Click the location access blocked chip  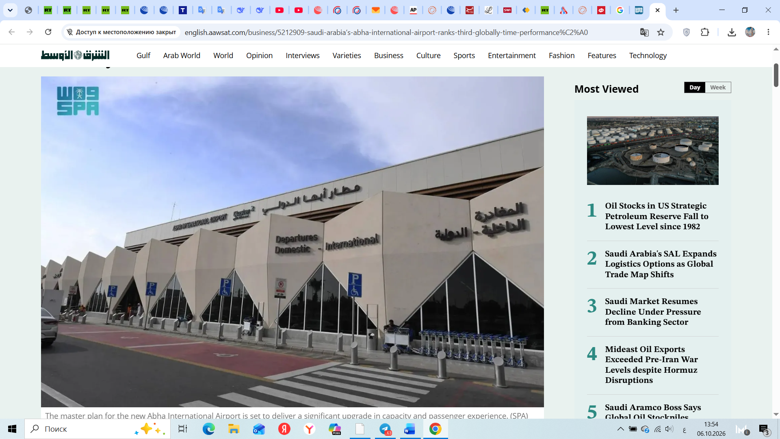[x=121, y=32]
